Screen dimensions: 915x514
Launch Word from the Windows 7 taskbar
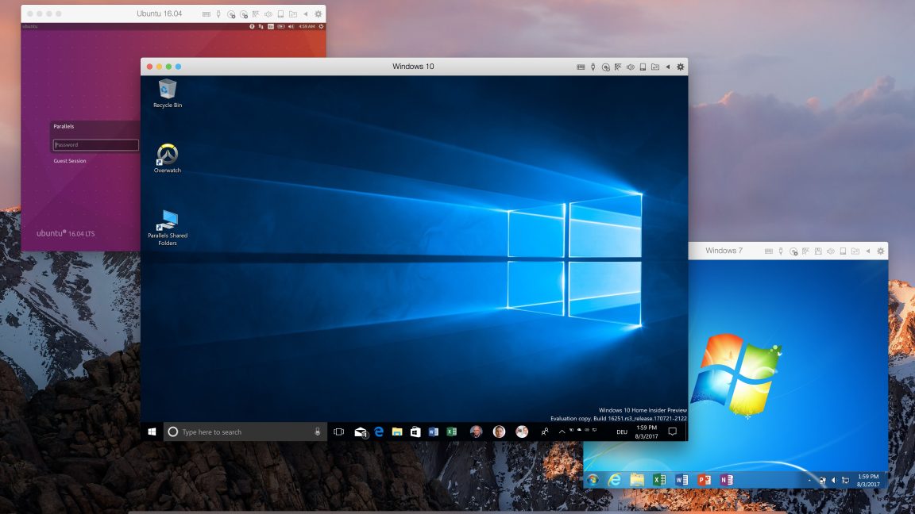pos(681,480)
